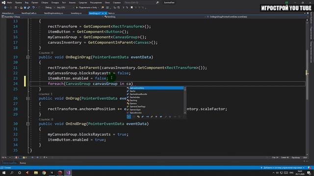Open the Средства menu
314x176 pixels.
(x=83, y=2)
